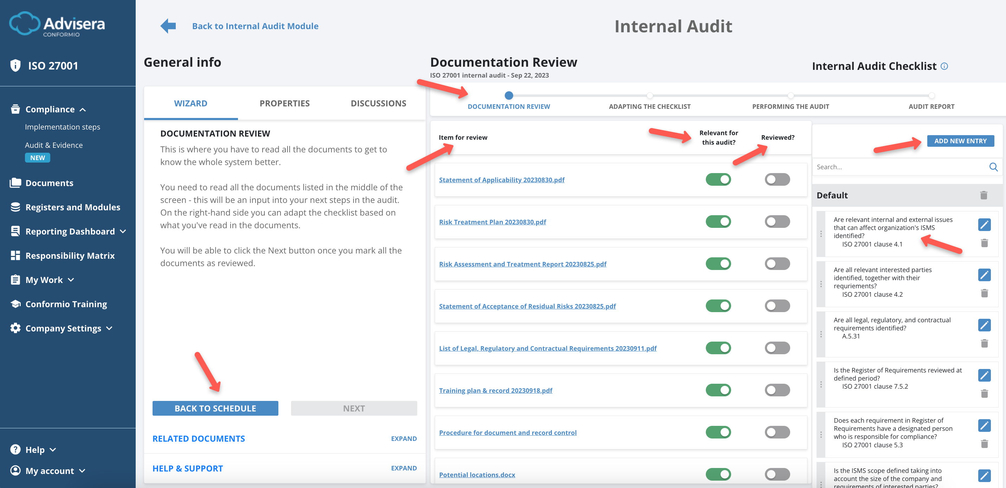The image size is (1006, 488).
Task: Open the Documents section in sidebar
Action: point(49,183)
